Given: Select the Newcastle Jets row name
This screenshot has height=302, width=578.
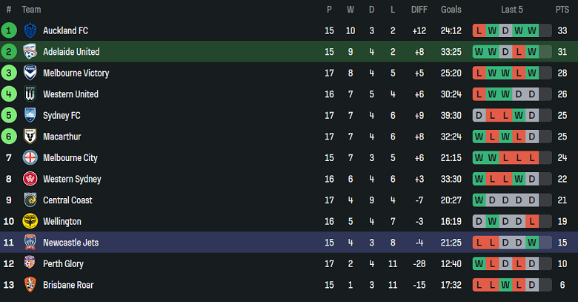Looking at the screenshot, I should coord(70,243).
